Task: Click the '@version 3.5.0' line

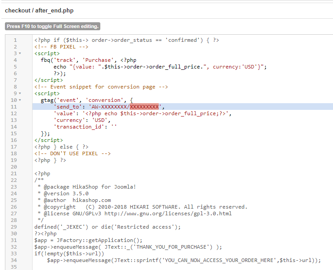Action: 63,193
